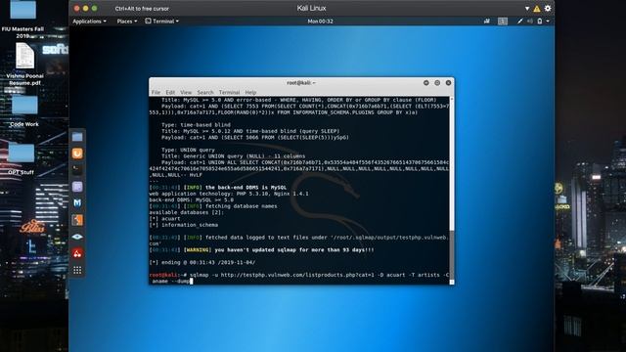Click the 'acuart' database line
626x352 pixels.
165,219
